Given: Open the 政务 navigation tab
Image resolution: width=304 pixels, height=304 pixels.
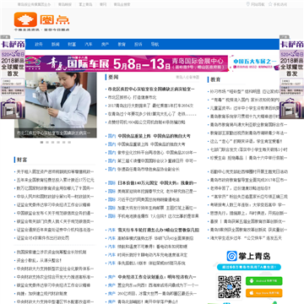Looking at the screenshot, I should tap(39, 45).
